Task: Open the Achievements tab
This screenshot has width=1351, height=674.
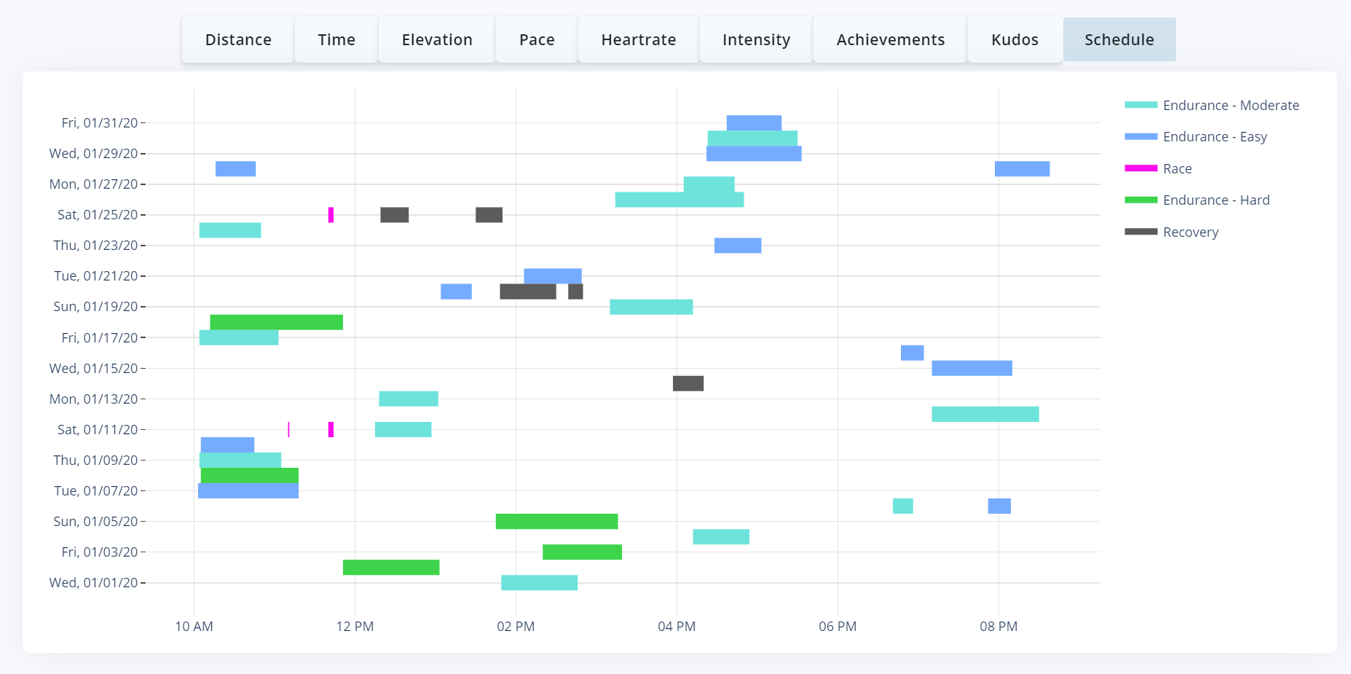Action: coord(890,40)
